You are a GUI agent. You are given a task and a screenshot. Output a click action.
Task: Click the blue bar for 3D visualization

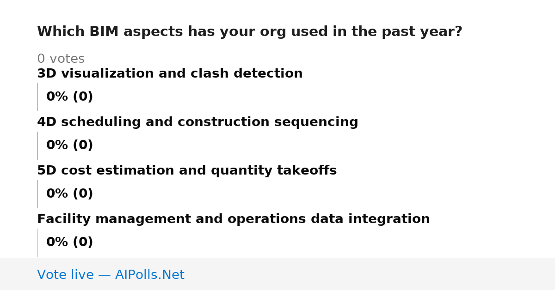37,97
